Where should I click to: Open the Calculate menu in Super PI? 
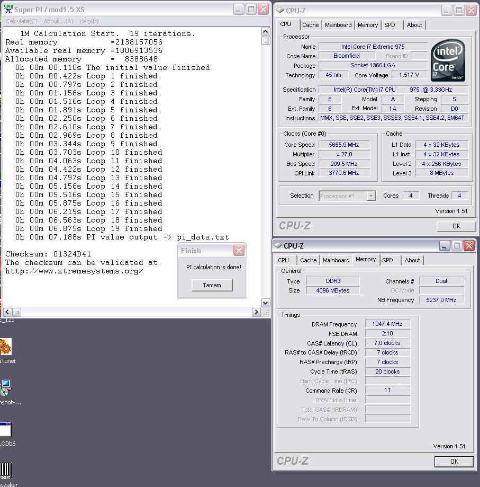[21, 21]
